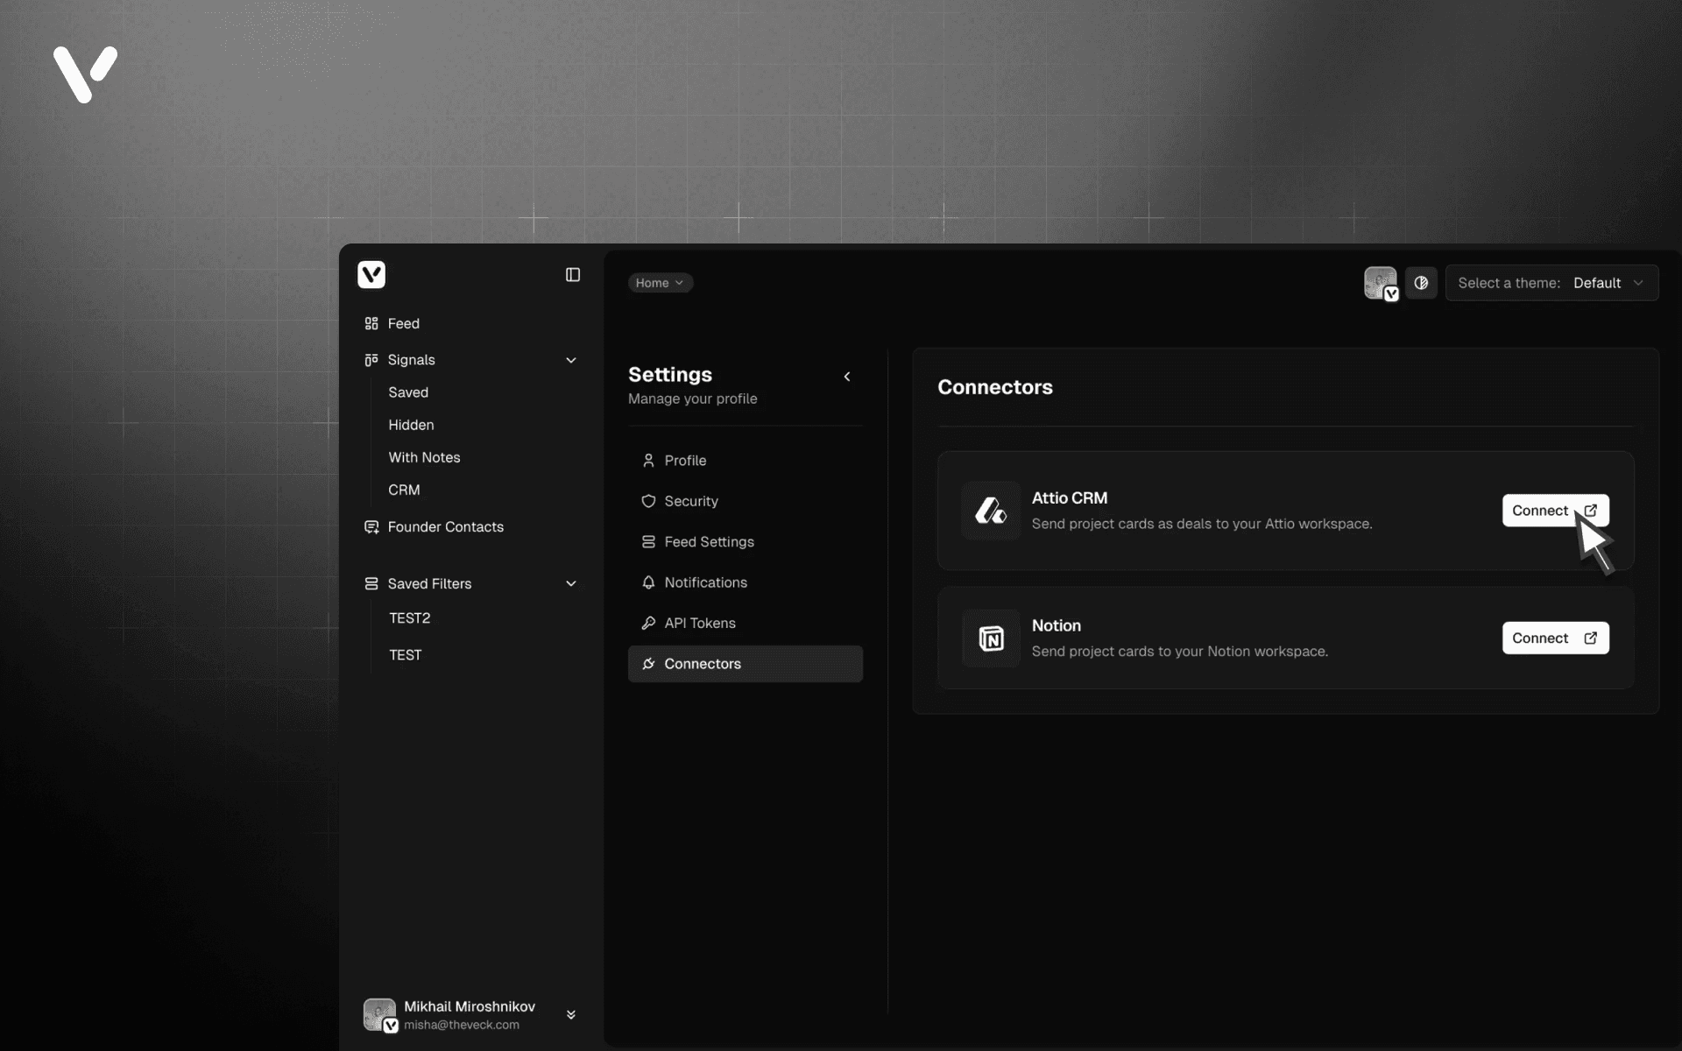1682x1051 pixels.
Task: Click the app logo in sidebar
Action: click(371, 275)
